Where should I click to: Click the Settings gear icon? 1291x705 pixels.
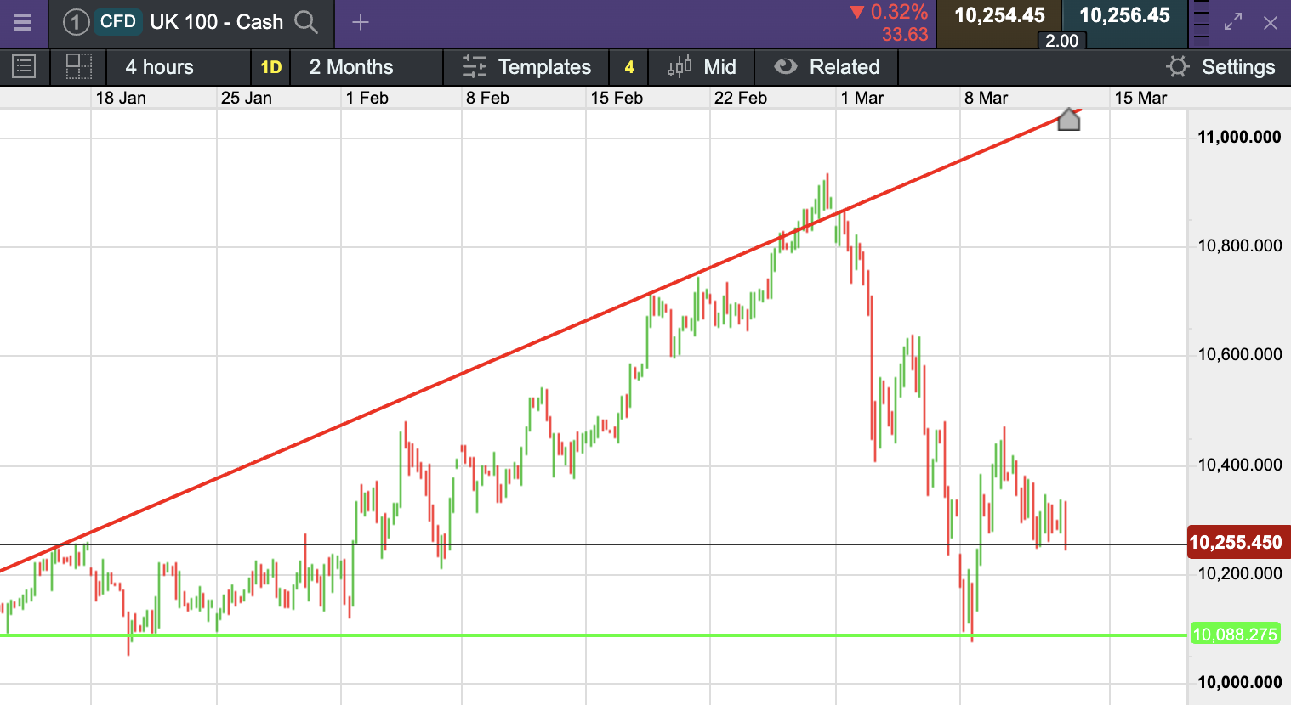coord(1178,67)
